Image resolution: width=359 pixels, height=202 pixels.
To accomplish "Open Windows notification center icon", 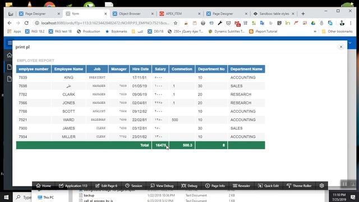I will pyautogui.click(x=353, y=197).
